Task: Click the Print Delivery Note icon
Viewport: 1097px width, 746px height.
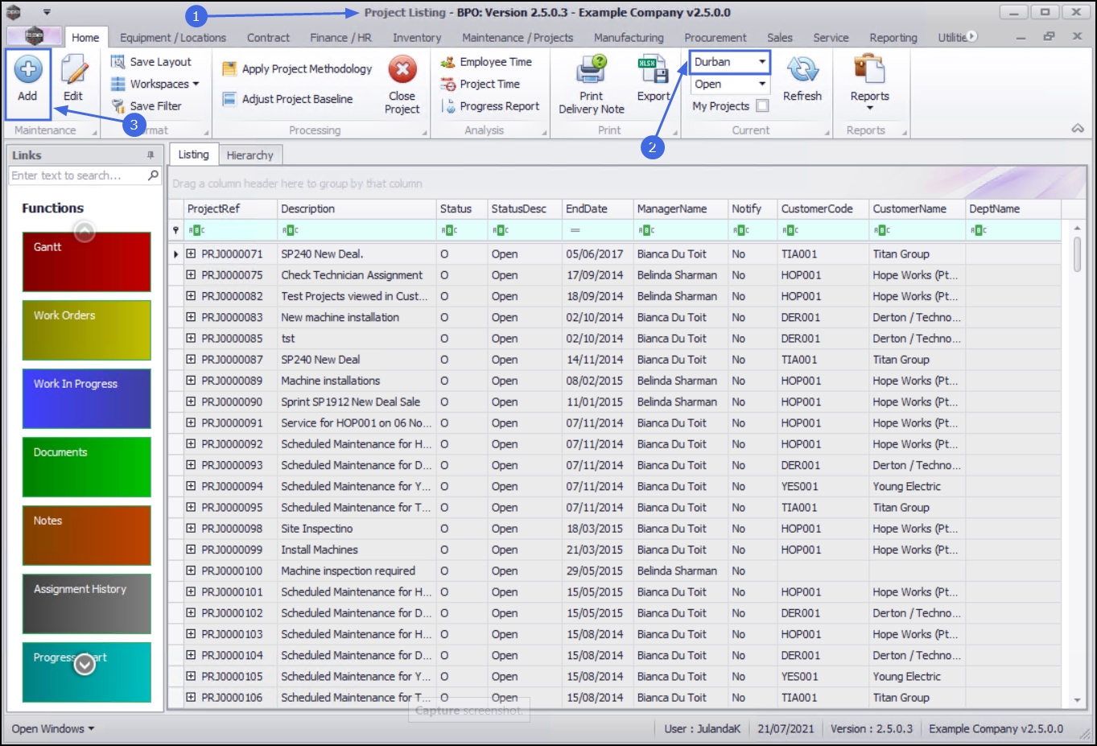Action: pyautogui.click(x=591, y=70)
